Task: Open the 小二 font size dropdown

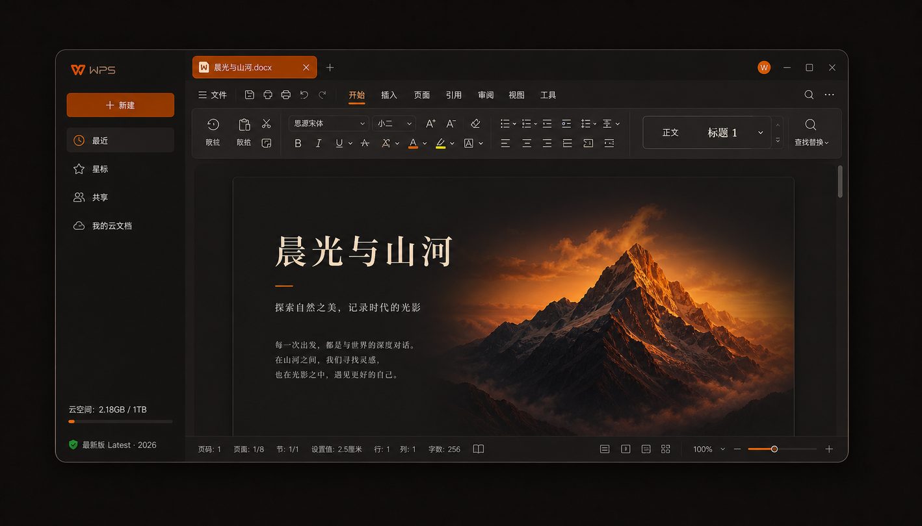Action: point(393,123)
